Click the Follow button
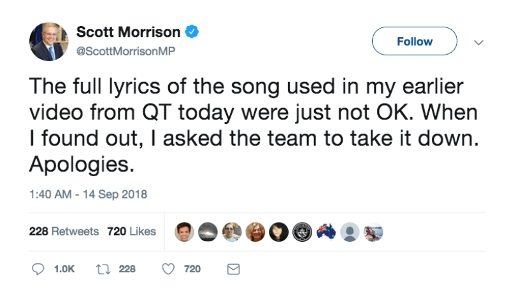Image resolution: width=516 pixels, height=299 pixels. coord(414,42)
